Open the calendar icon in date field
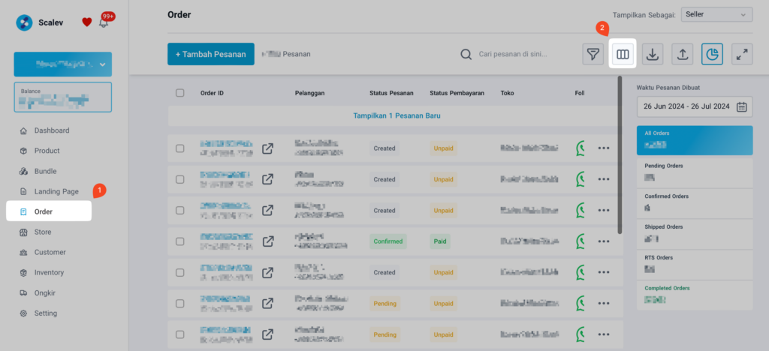 pos(741,106)
